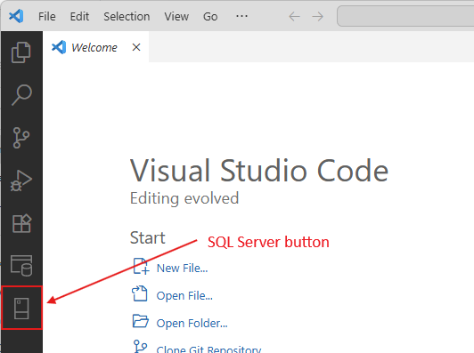This screenshot has height=353, width=474.
Task: Open the Source Control view icon
Action: [21, 138]
